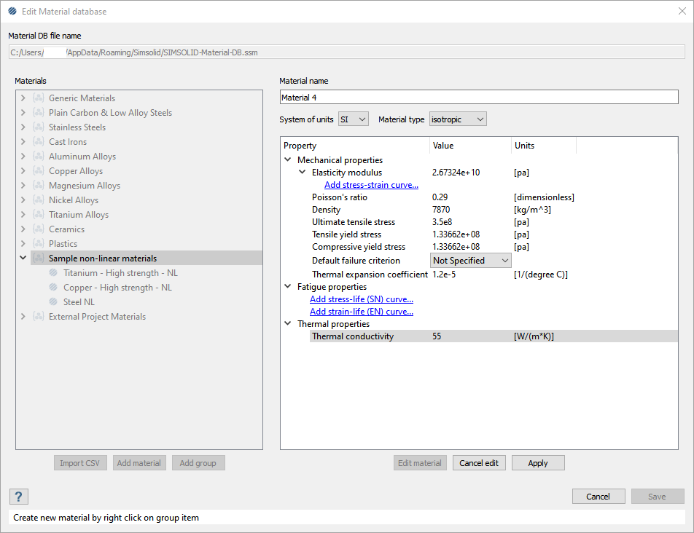694x533 pixels.
Task: Click into the Material name field
Action: [x=478, y=97]
